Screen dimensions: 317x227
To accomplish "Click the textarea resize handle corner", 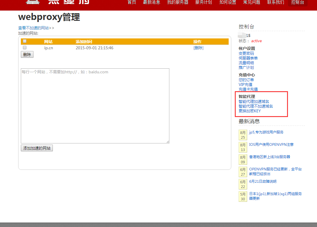I will pyautogui.click(x=168, y=142).
